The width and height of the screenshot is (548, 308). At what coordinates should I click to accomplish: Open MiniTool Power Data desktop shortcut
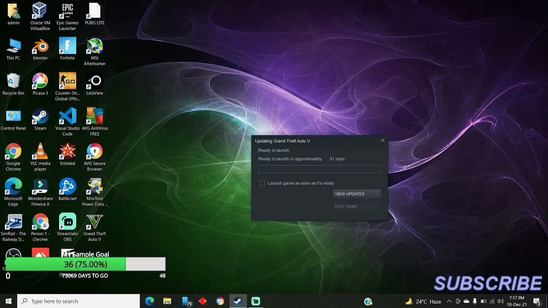click(95, 192)
